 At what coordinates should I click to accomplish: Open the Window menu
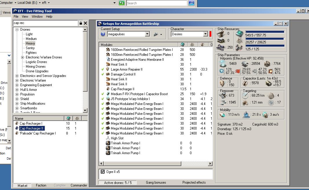point(37,16)
